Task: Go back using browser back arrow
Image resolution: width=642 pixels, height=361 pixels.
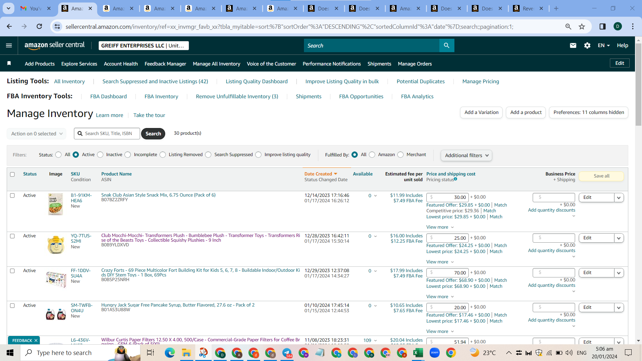Action: (9, 26)
